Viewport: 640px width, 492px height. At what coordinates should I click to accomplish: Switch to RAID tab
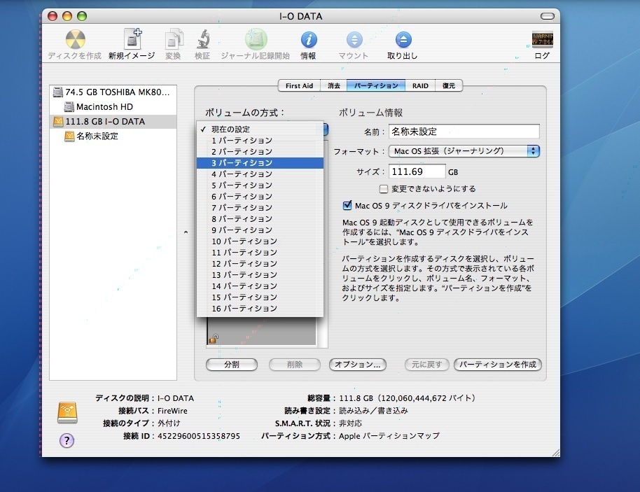(x=420, y=85)
